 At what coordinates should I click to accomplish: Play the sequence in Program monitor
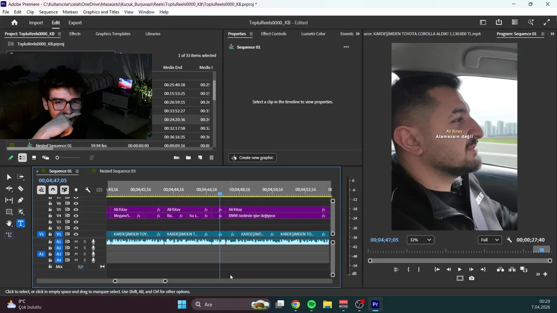(460, 270)
